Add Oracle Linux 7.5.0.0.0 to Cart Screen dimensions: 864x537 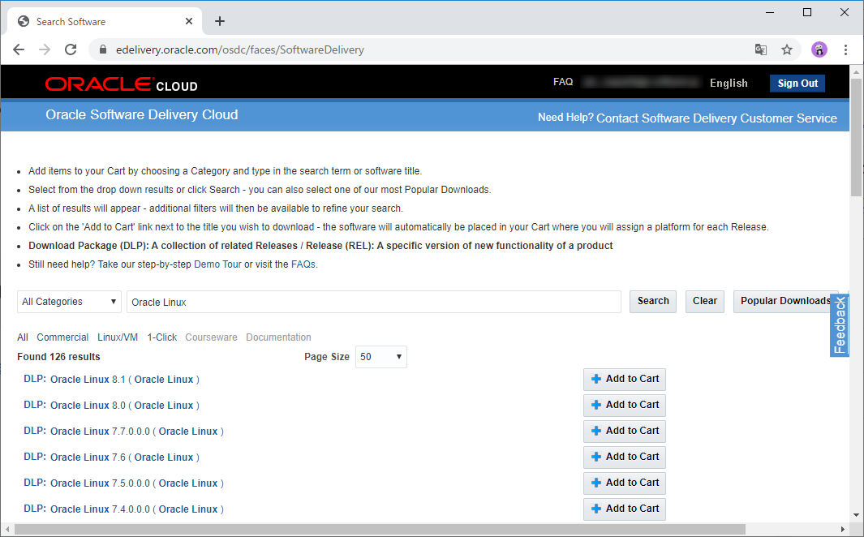pyautogui.click(x=625, y=483)
